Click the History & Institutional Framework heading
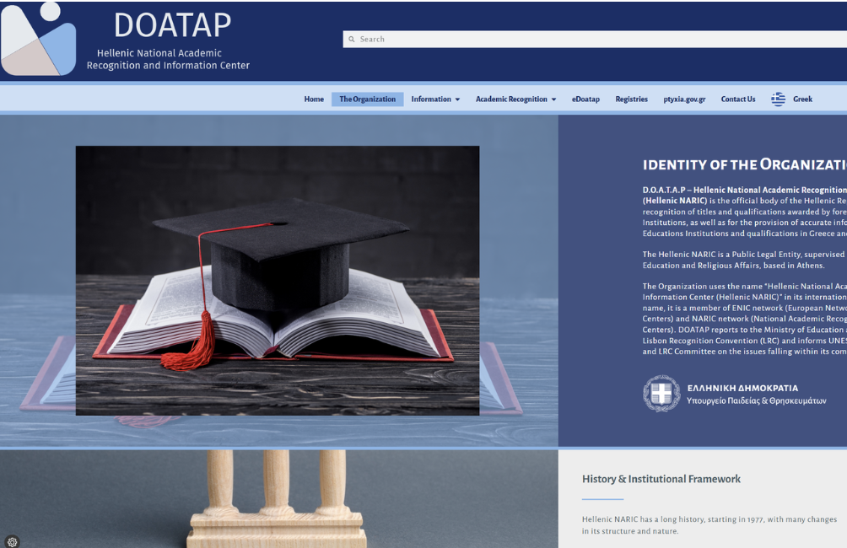847x548 pixels. coord(661,479)
